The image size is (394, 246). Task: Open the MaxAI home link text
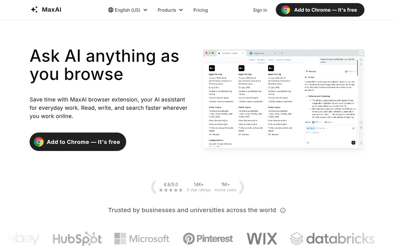tap(51, 10)
